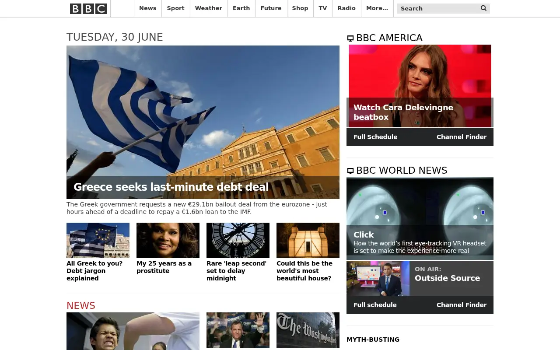Click the BBC logo
The image size is (560, 350).
click(x=88, y=8)
